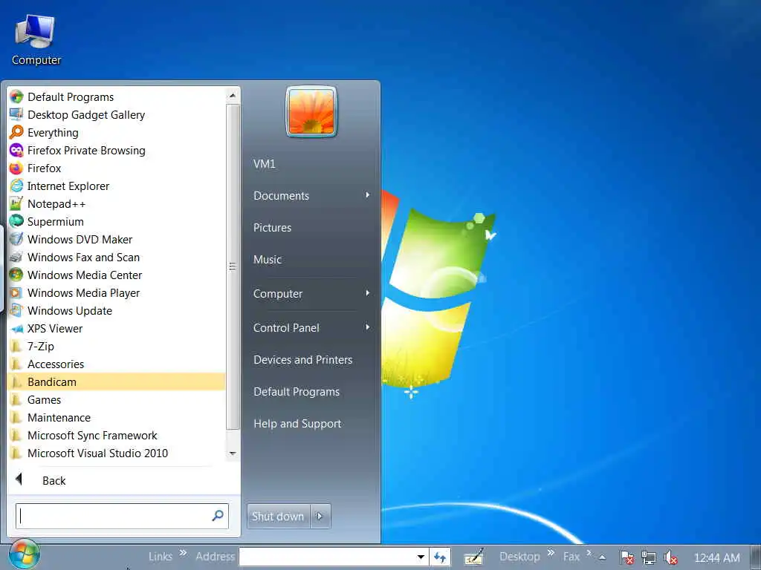Open Pictures in Start menu
Screen dimensions: 761x570
(x=311, y=228)
